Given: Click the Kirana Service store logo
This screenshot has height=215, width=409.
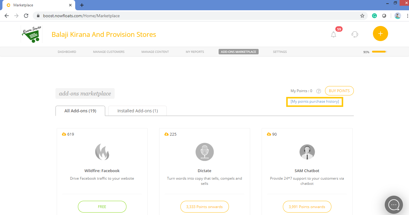Looking at the screenshot, I should pyautogui.click(x=32, y=34).
